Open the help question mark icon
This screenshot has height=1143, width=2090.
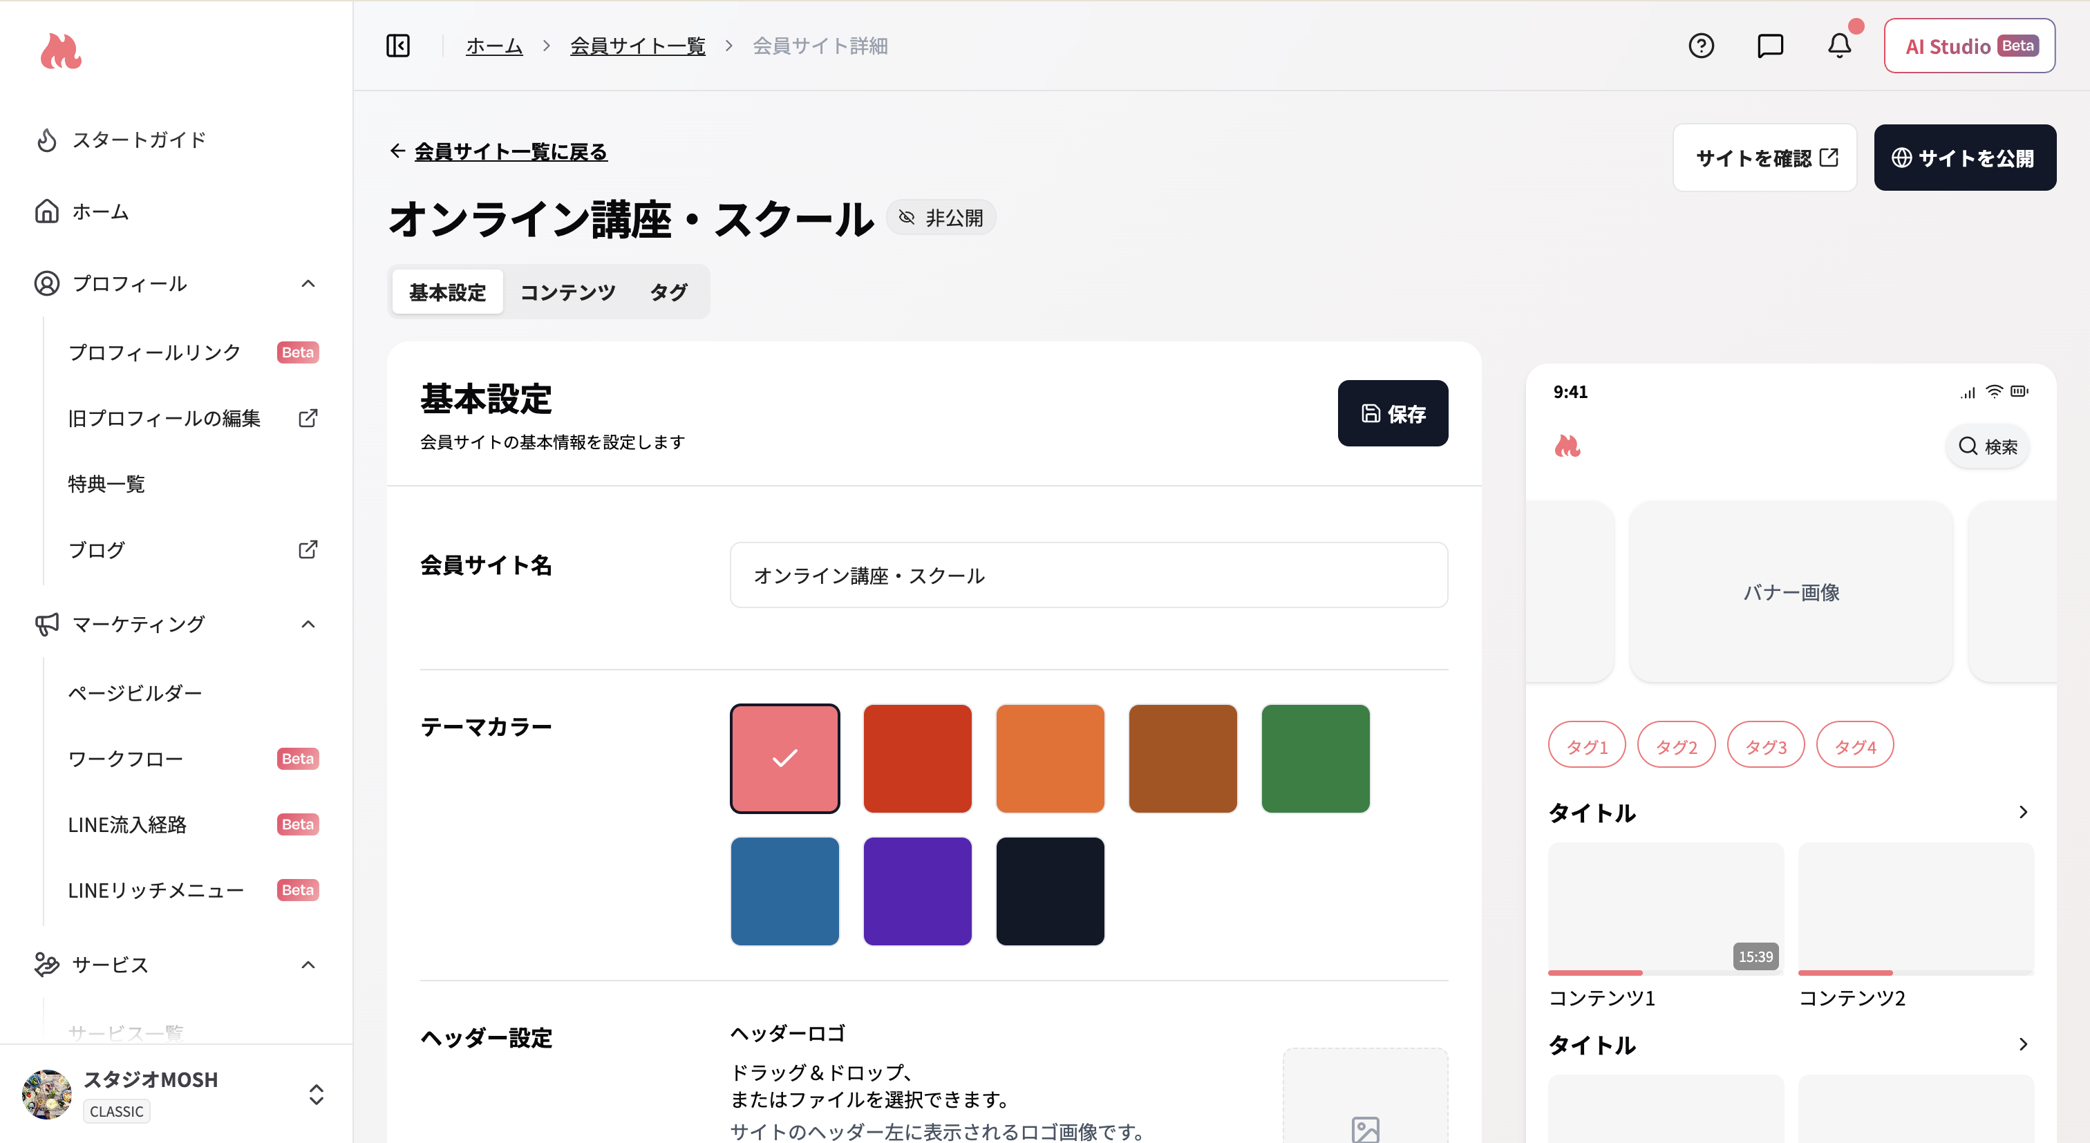pyautogui.click(x=1701, y=46)
